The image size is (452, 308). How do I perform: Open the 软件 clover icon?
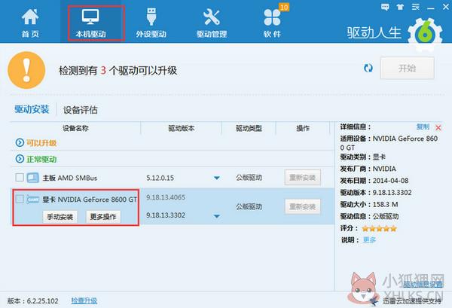tap(272, 17)
